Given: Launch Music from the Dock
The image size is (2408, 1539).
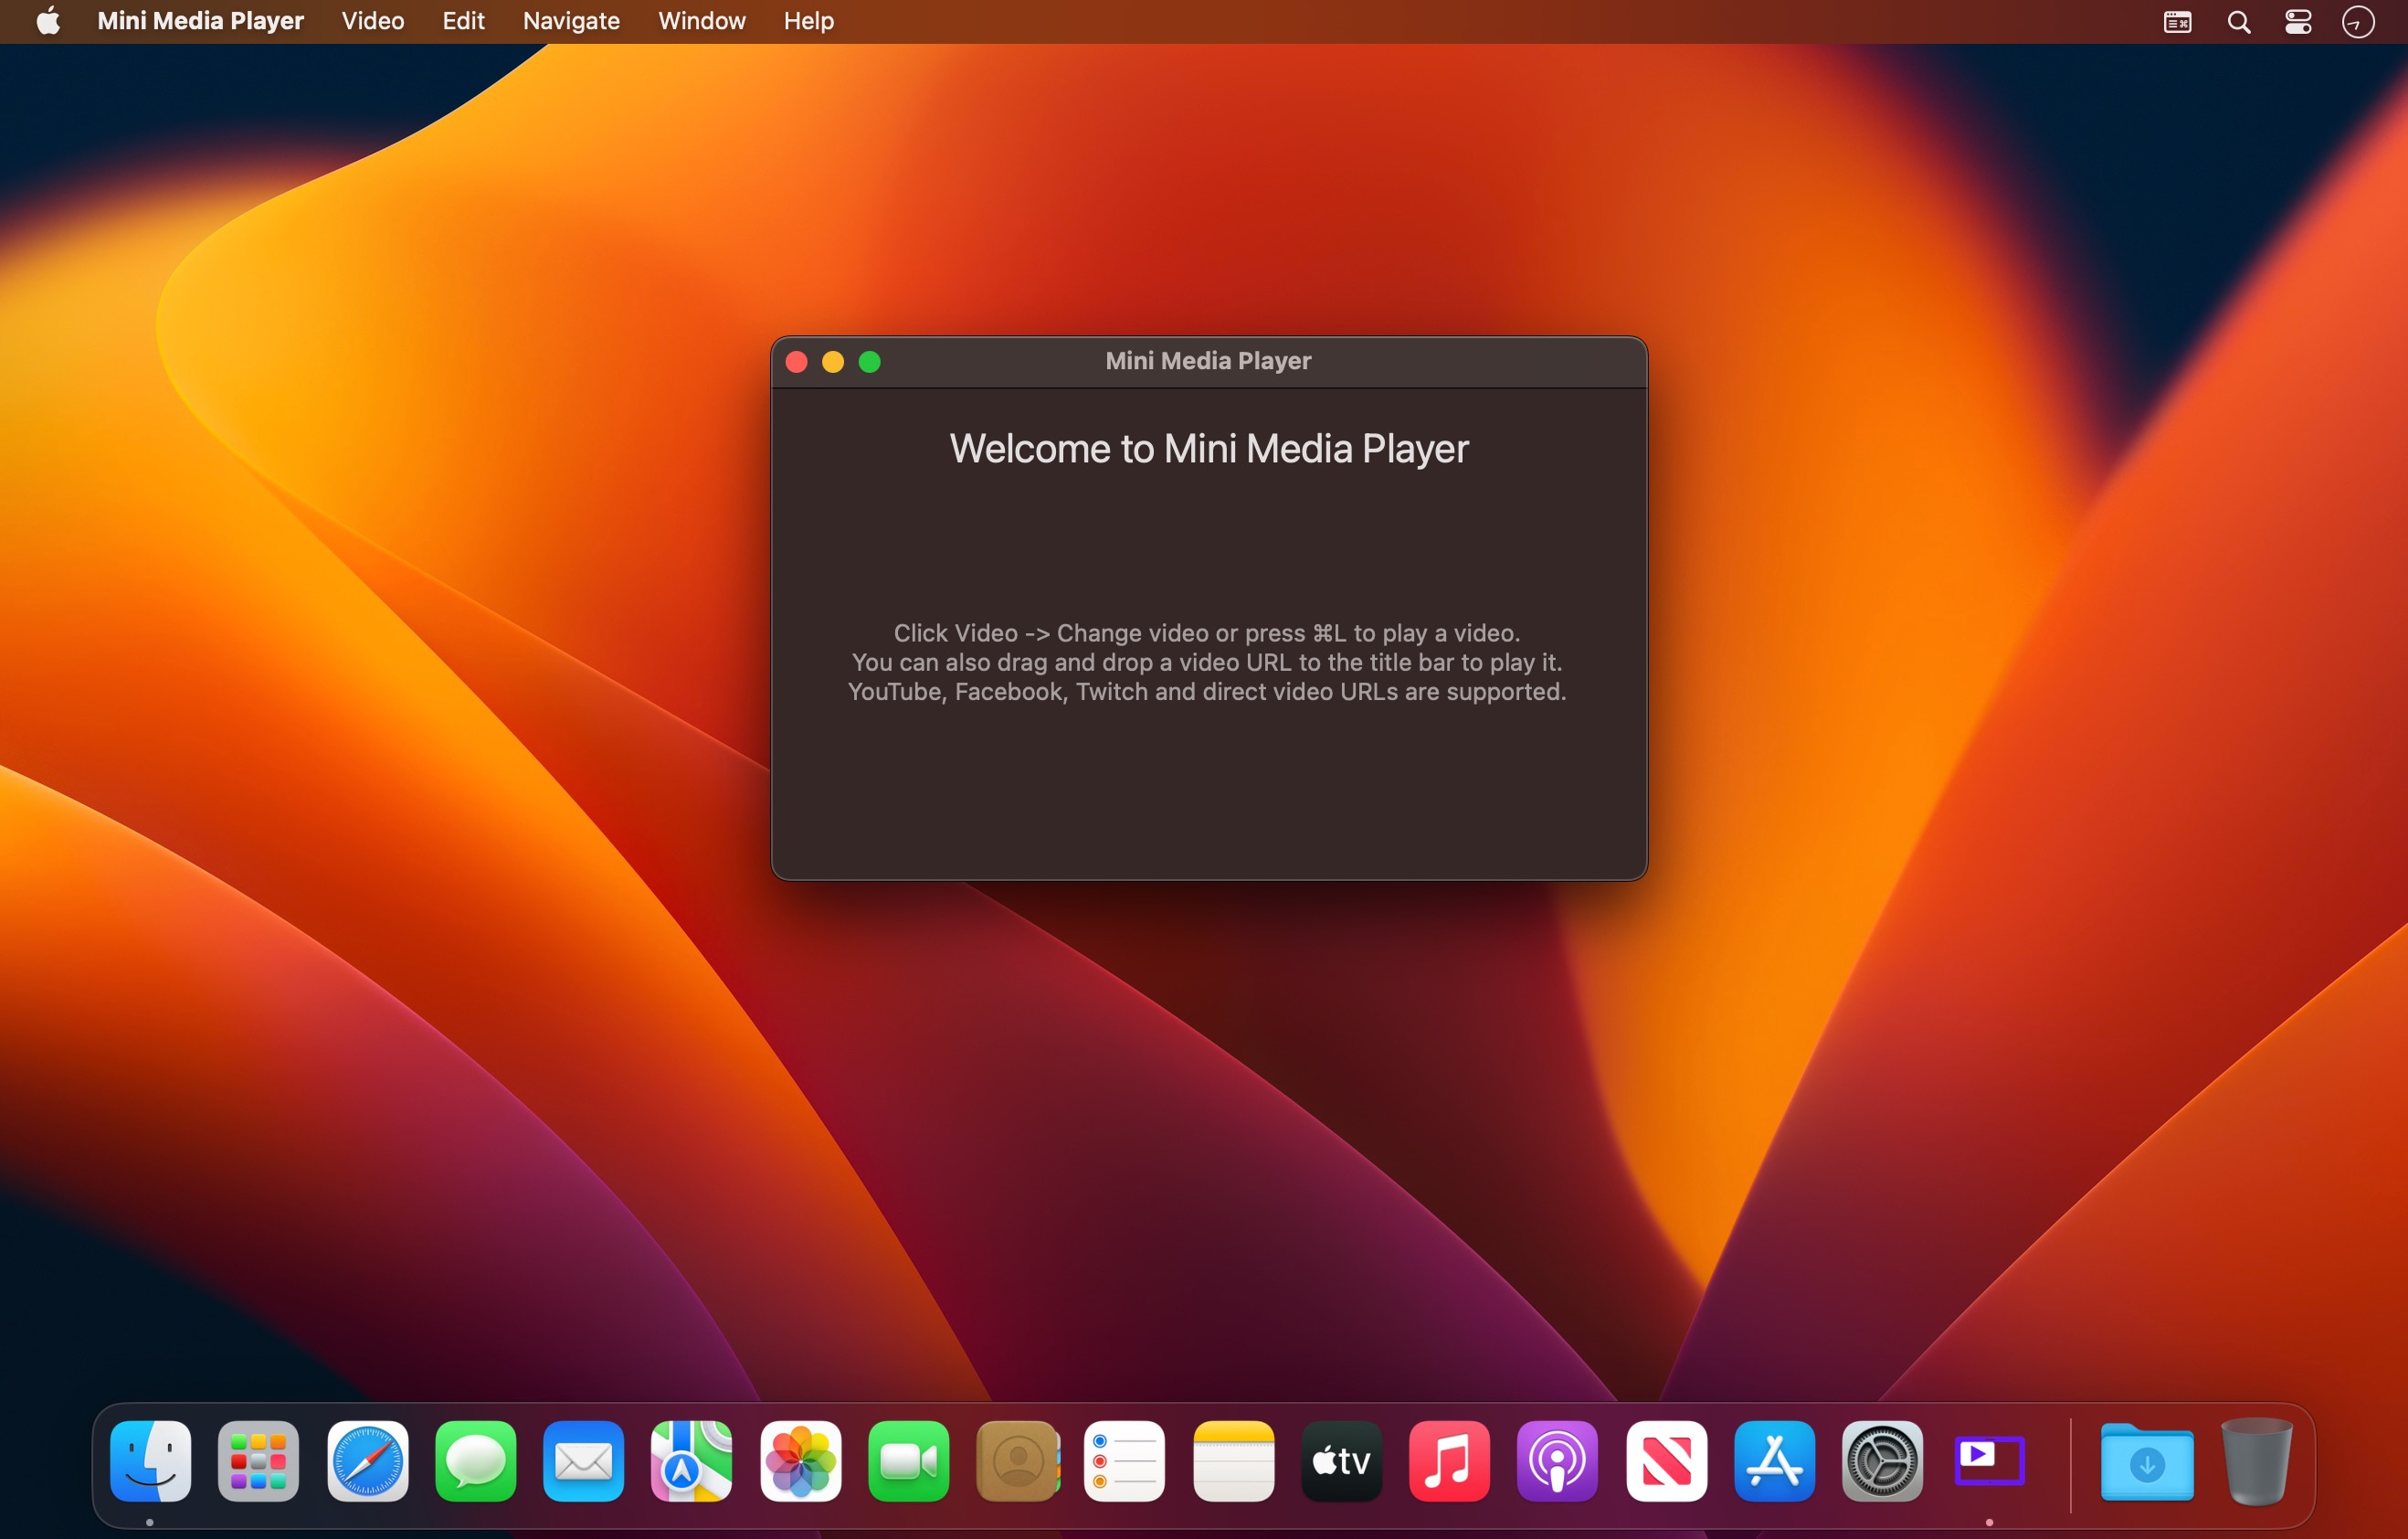Looking at the screenshot, I should (1449, 1460).
